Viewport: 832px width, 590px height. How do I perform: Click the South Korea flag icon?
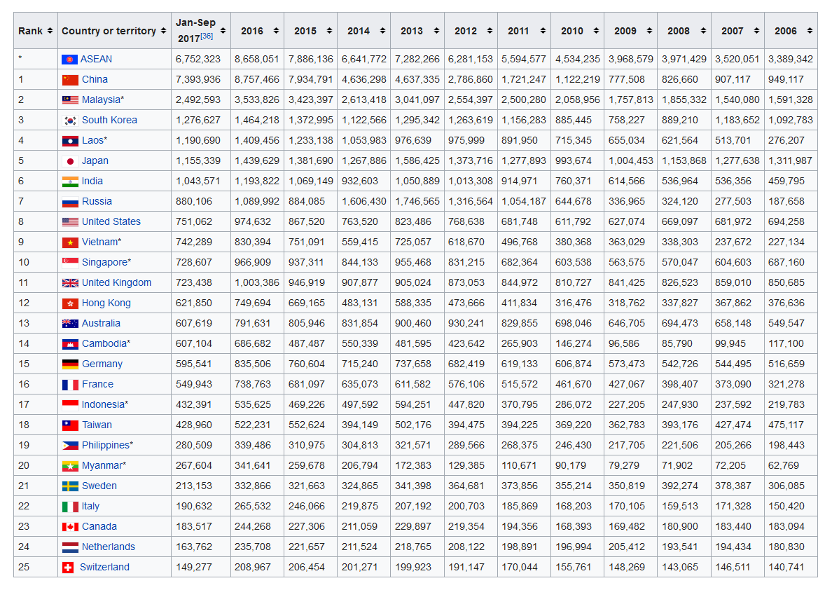70,121
